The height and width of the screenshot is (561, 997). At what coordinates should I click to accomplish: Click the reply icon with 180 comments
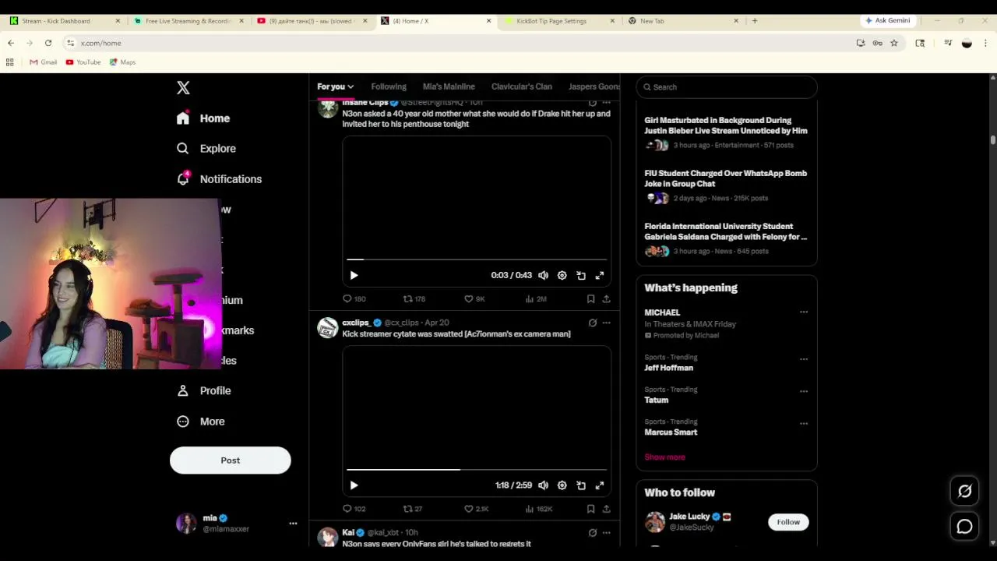pos(347,298)
